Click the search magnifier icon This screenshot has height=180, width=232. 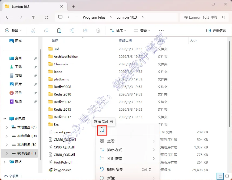pyautogui.click(x=224, y=17)
